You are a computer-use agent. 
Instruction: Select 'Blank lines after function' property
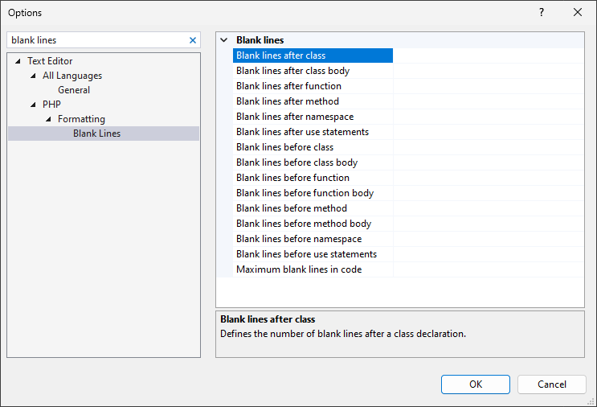click(x=313, y=86)
